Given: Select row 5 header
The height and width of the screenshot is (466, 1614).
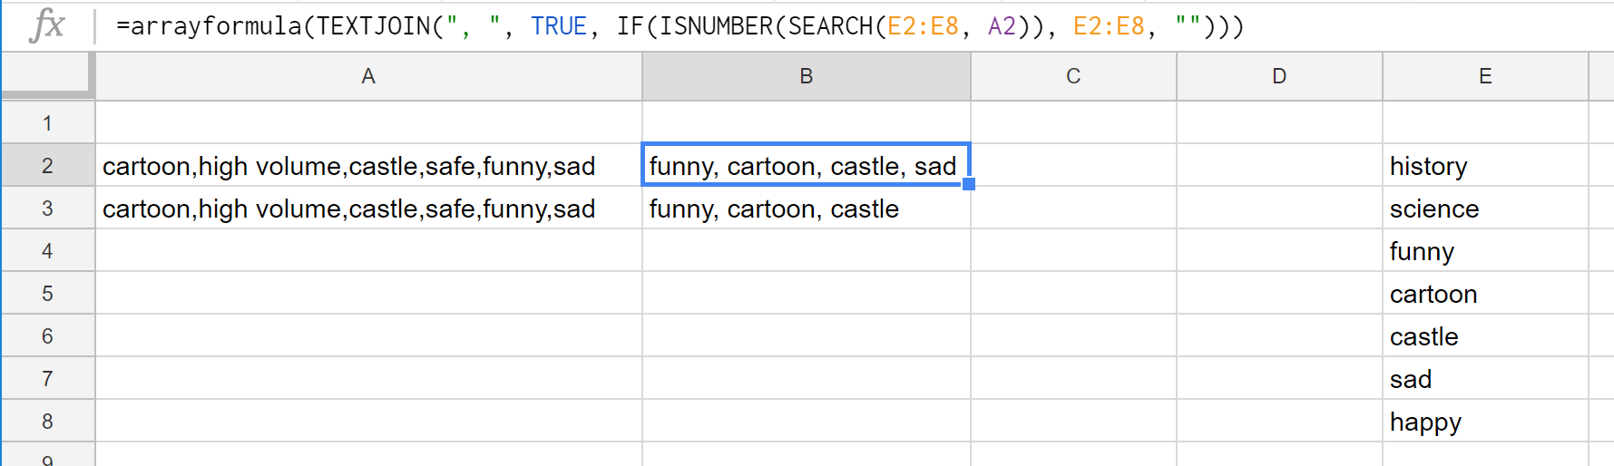Looking at the screenshot, I should click(47, 294).
